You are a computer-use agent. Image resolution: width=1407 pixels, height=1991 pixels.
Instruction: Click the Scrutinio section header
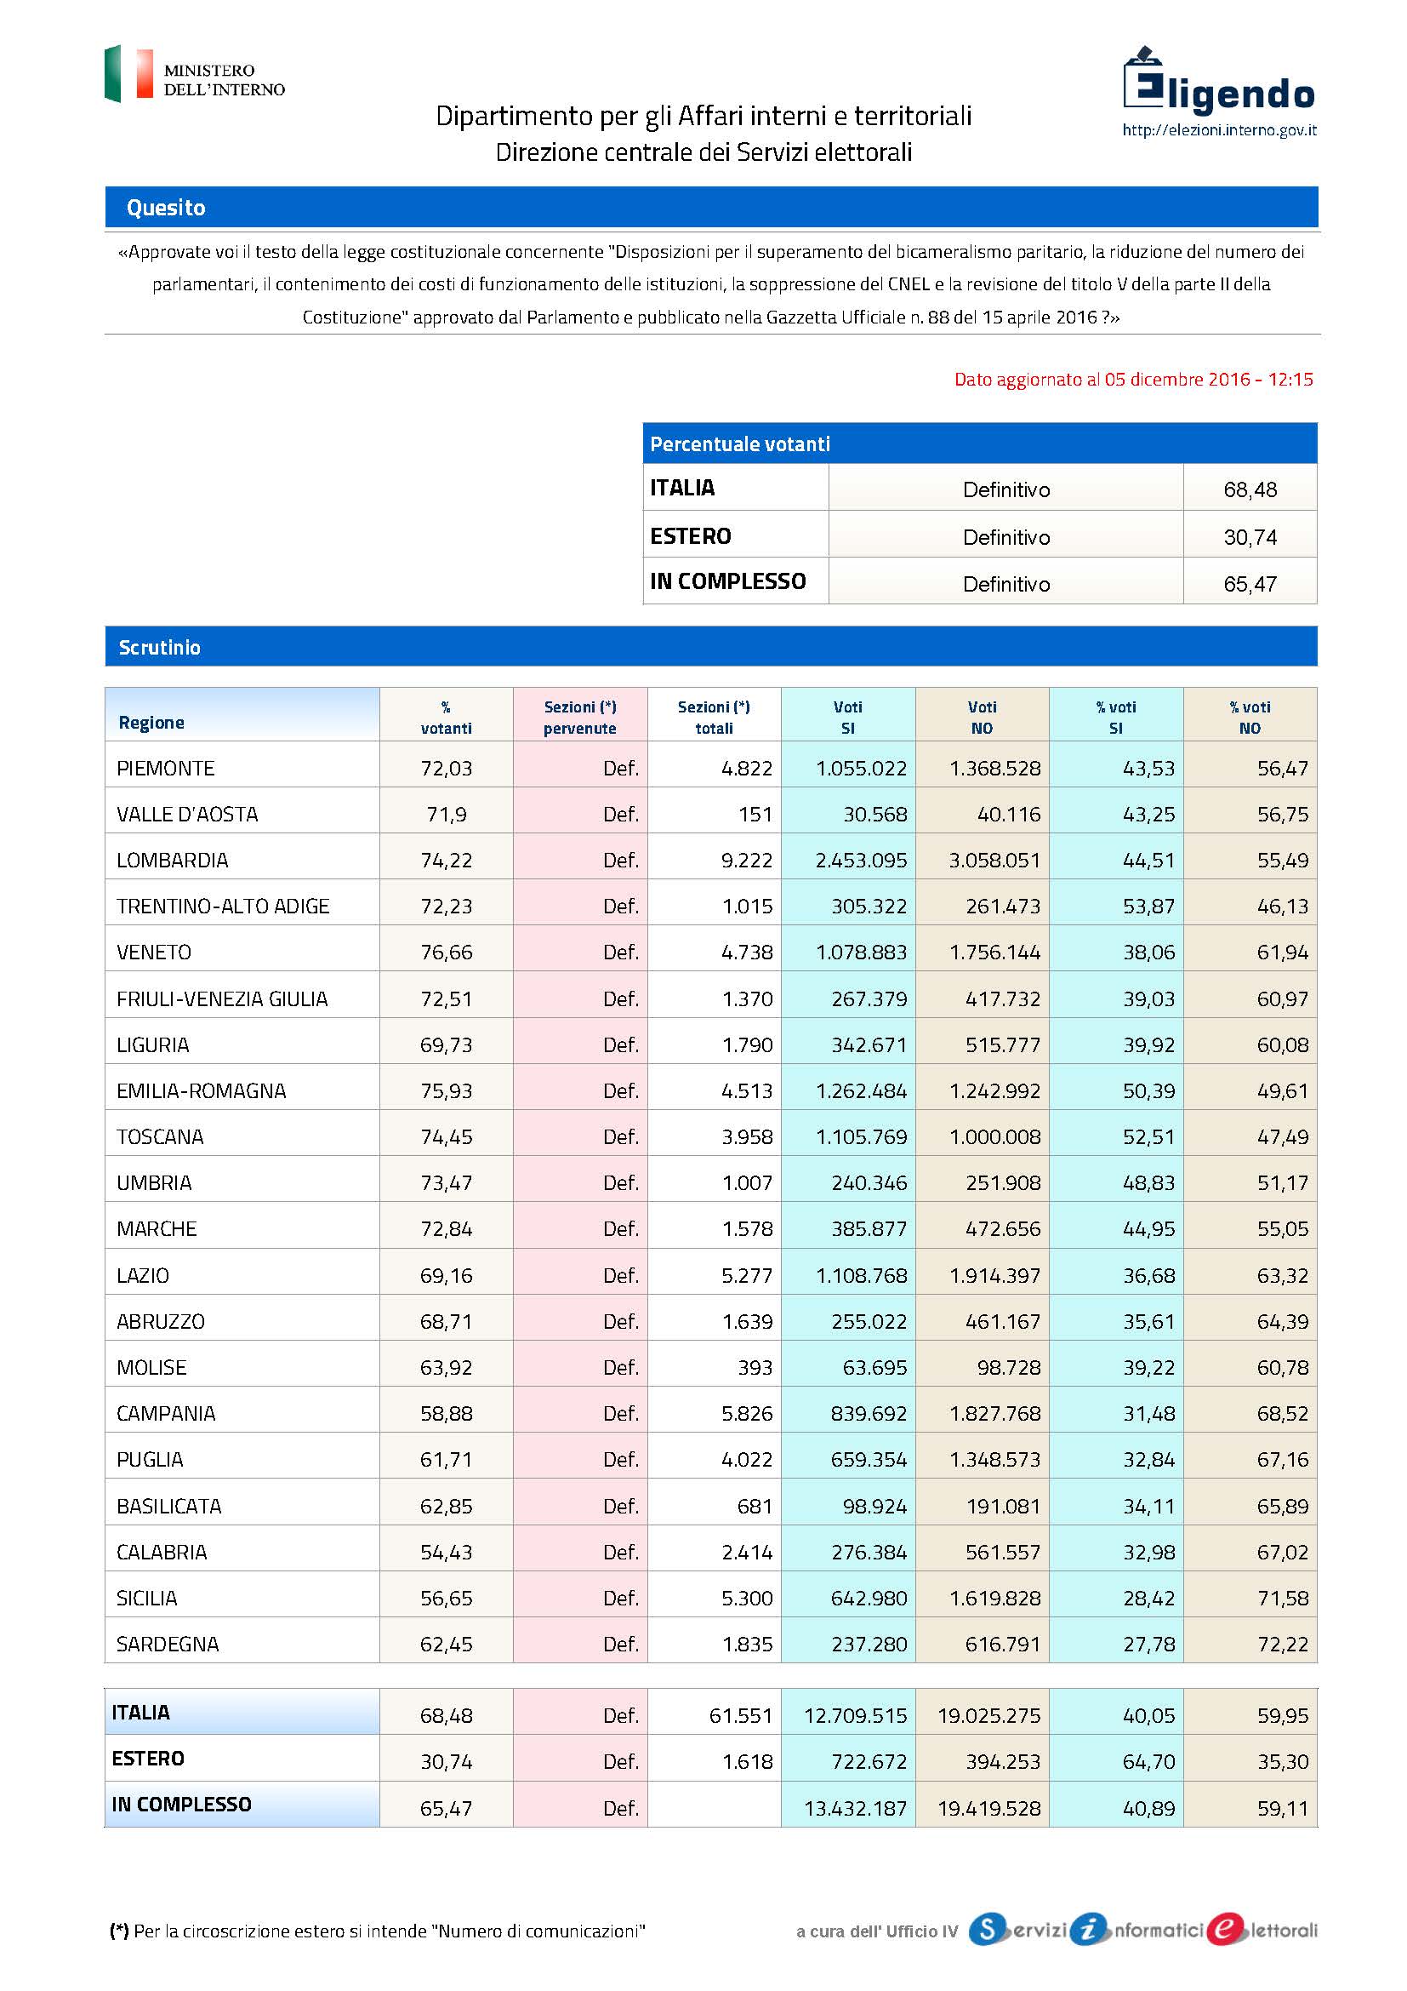coord(711,646)
